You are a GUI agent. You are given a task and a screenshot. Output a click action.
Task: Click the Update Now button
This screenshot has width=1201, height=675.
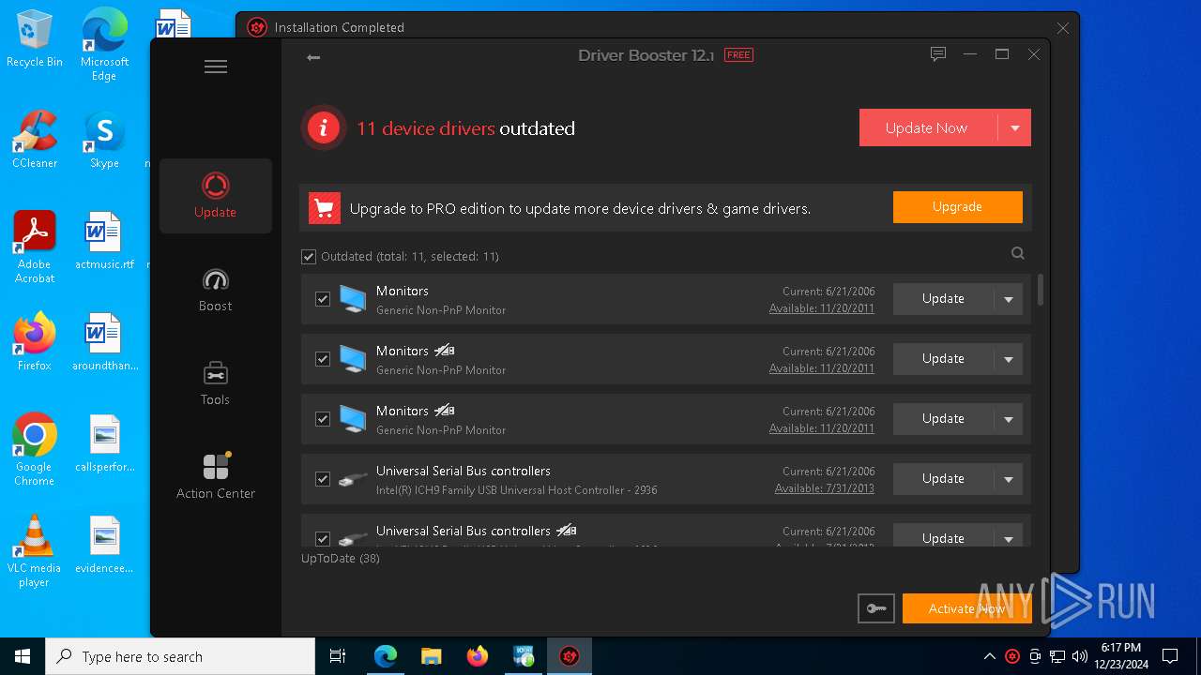coord(927,127)
